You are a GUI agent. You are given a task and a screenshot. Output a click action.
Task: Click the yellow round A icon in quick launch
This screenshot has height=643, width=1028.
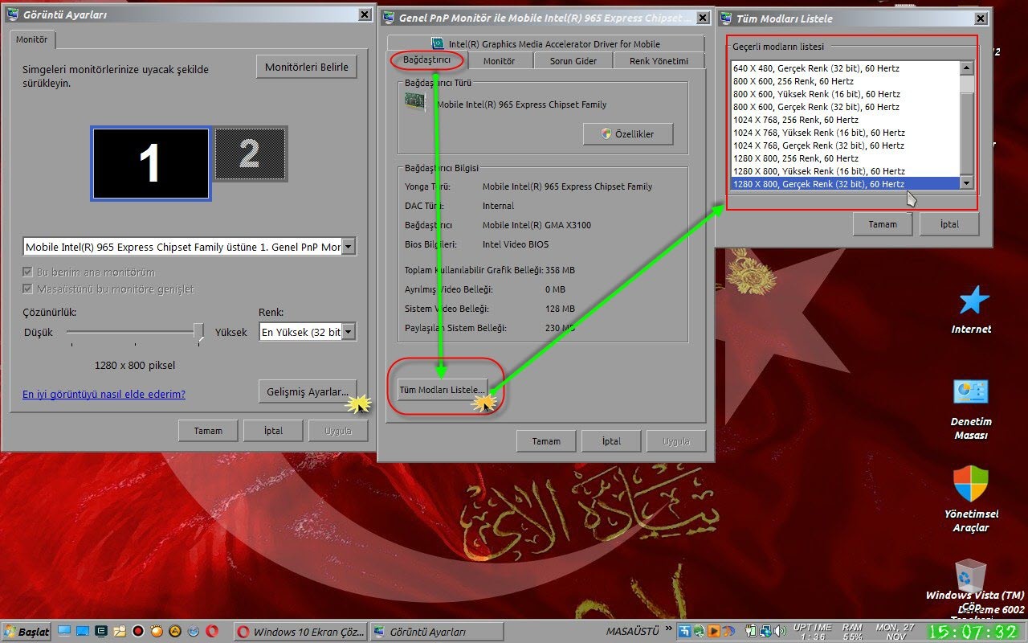pos(175,632)
